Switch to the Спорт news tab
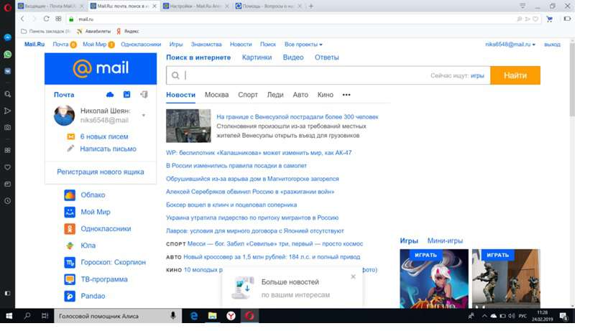Viewport: 590px width, 331px height. pyautogui.click(x=247, y=95)
